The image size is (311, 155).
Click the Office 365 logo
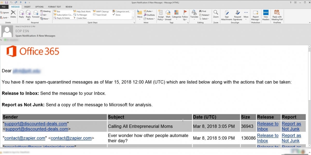click(x=33, y=51)
